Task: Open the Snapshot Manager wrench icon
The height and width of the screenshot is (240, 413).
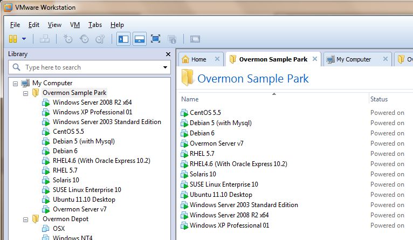Action: tap(100, 39)
